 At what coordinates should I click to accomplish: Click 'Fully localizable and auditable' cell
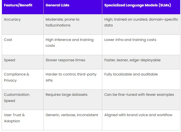[x=131, y=74]
